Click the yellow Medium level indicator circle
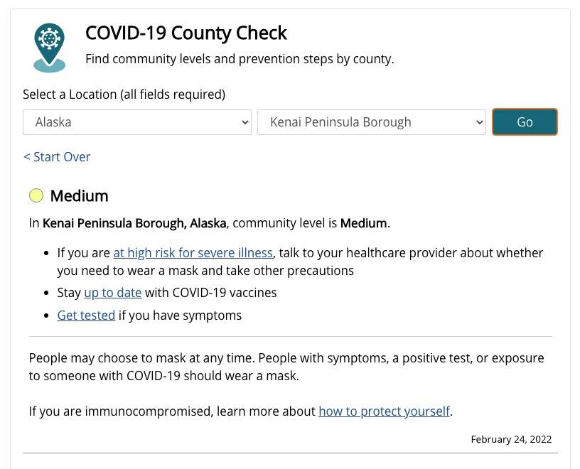580x469 pixels. (36, 195)
